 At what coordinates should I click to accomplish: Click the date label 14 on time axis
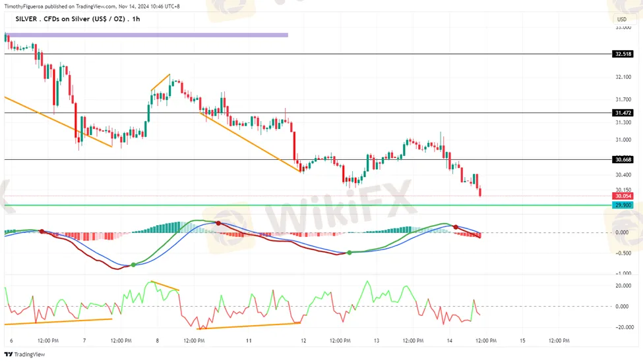pyautogui.click(x=450, y=340)
